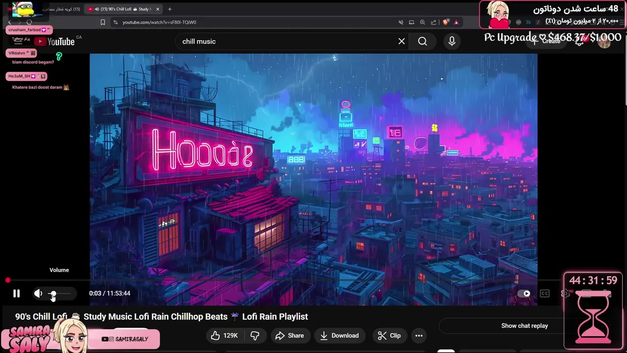Click the '0:03 / 11:53:44' time display

point(110,293)
